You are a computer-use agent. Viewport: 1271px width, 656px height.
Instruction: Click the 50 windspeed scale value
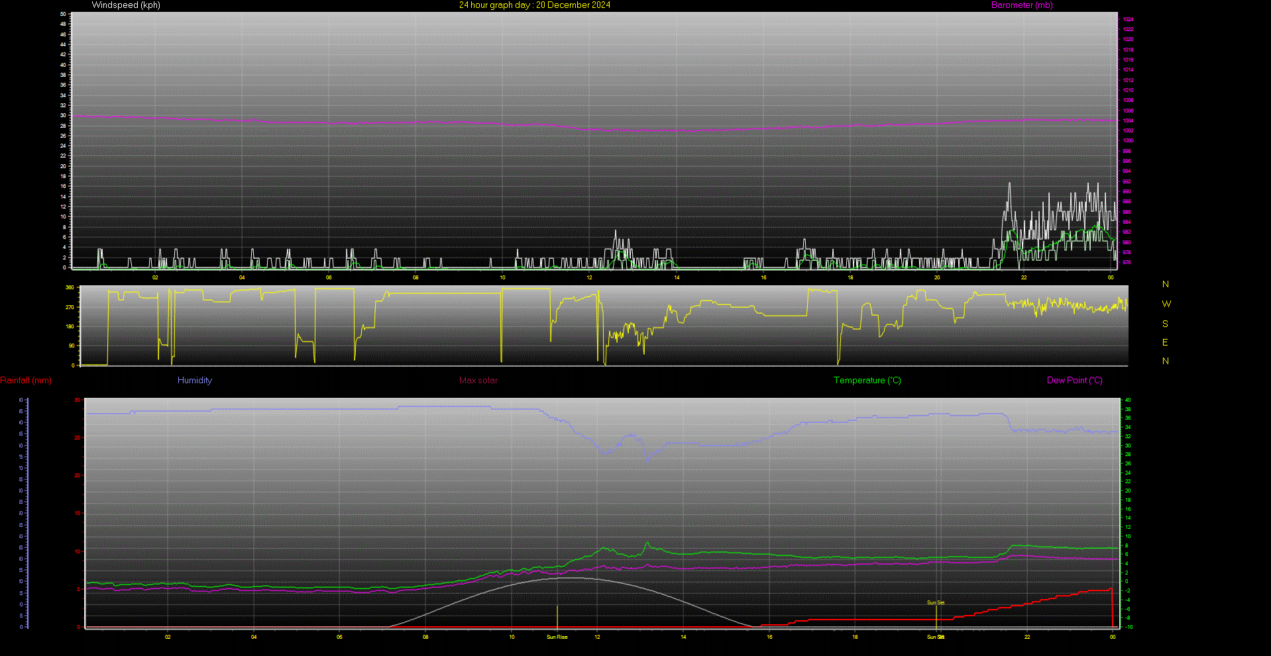[x=63, y=14]
